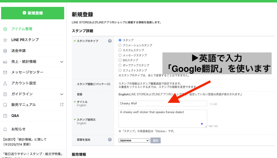The width and height of the screenshot is (277, 158).
Task: Select the BIGスタンプ radio button
Action: 120,60
